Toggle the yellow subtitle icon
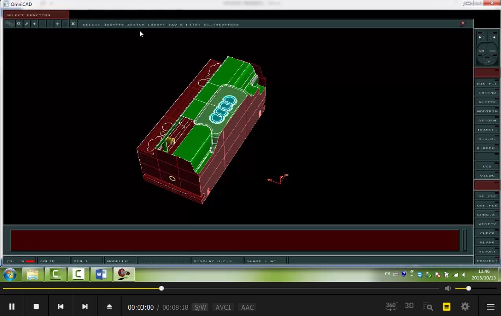This screenshot has height=316, width=501. pos(446,307)
